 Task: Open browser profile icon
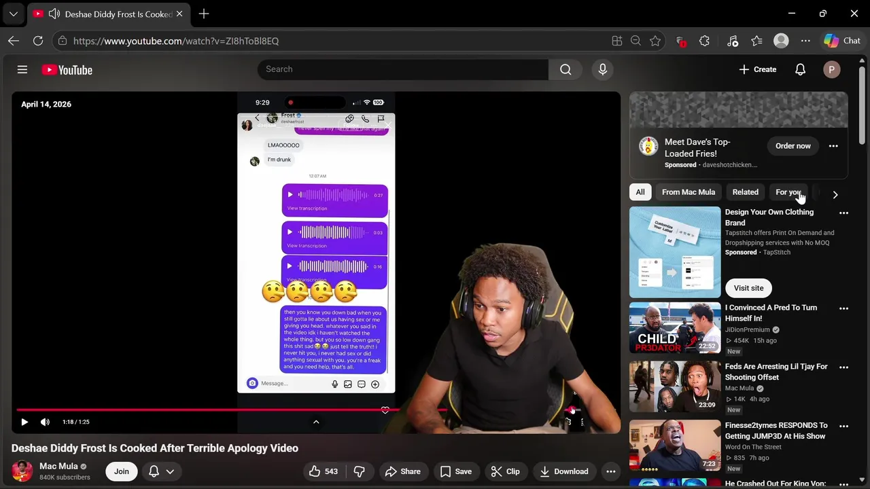coord(781,41)
